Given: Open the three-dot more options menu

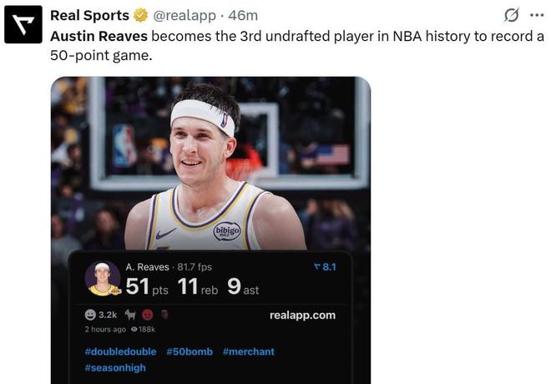Looking at the screenshot, I should coord(536,16).
